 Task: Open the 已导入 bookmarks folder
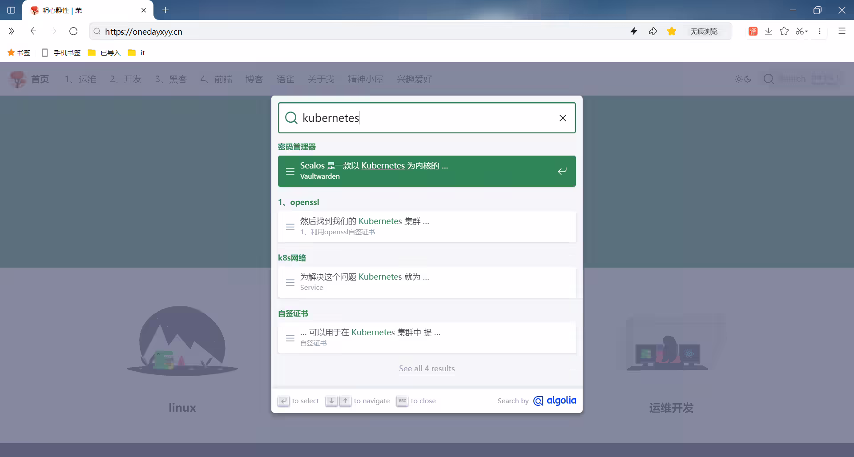point(104,52)
